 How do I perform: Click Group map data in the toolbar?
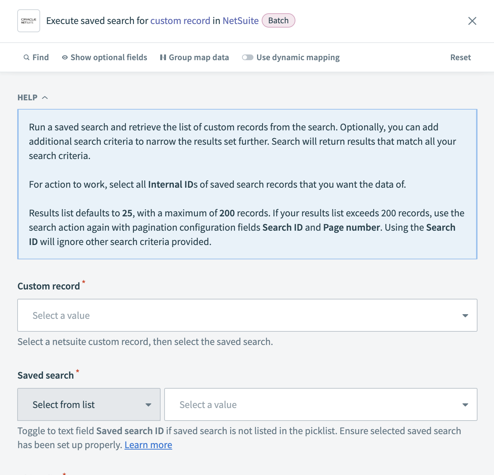pos(199,57)
